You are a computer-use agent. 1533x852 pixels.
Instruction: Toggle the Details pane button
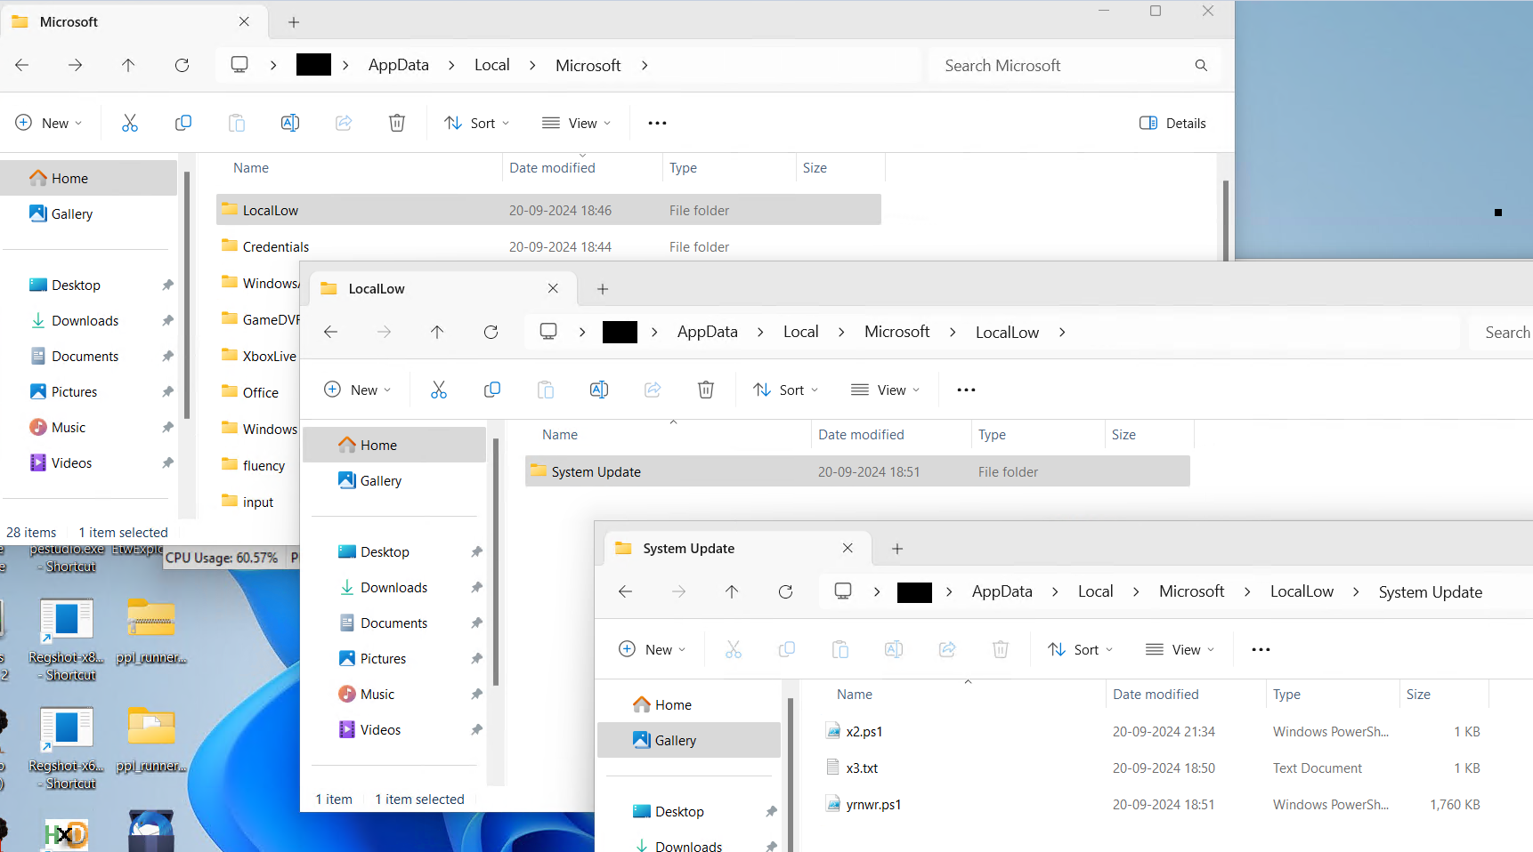click(x=1172, y=123)
